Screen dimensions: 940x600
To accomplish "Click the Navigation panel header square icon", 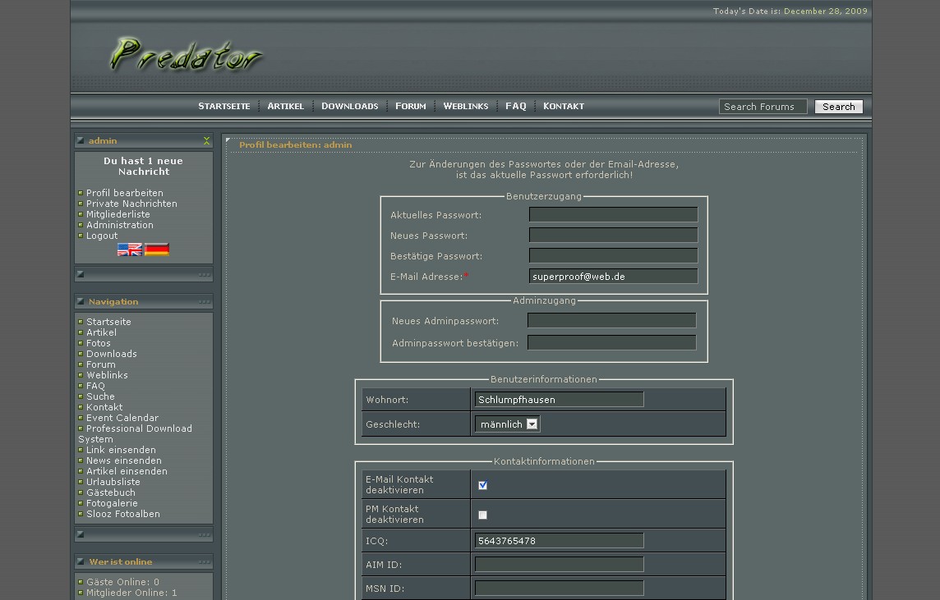I will (x=81, y=302).
